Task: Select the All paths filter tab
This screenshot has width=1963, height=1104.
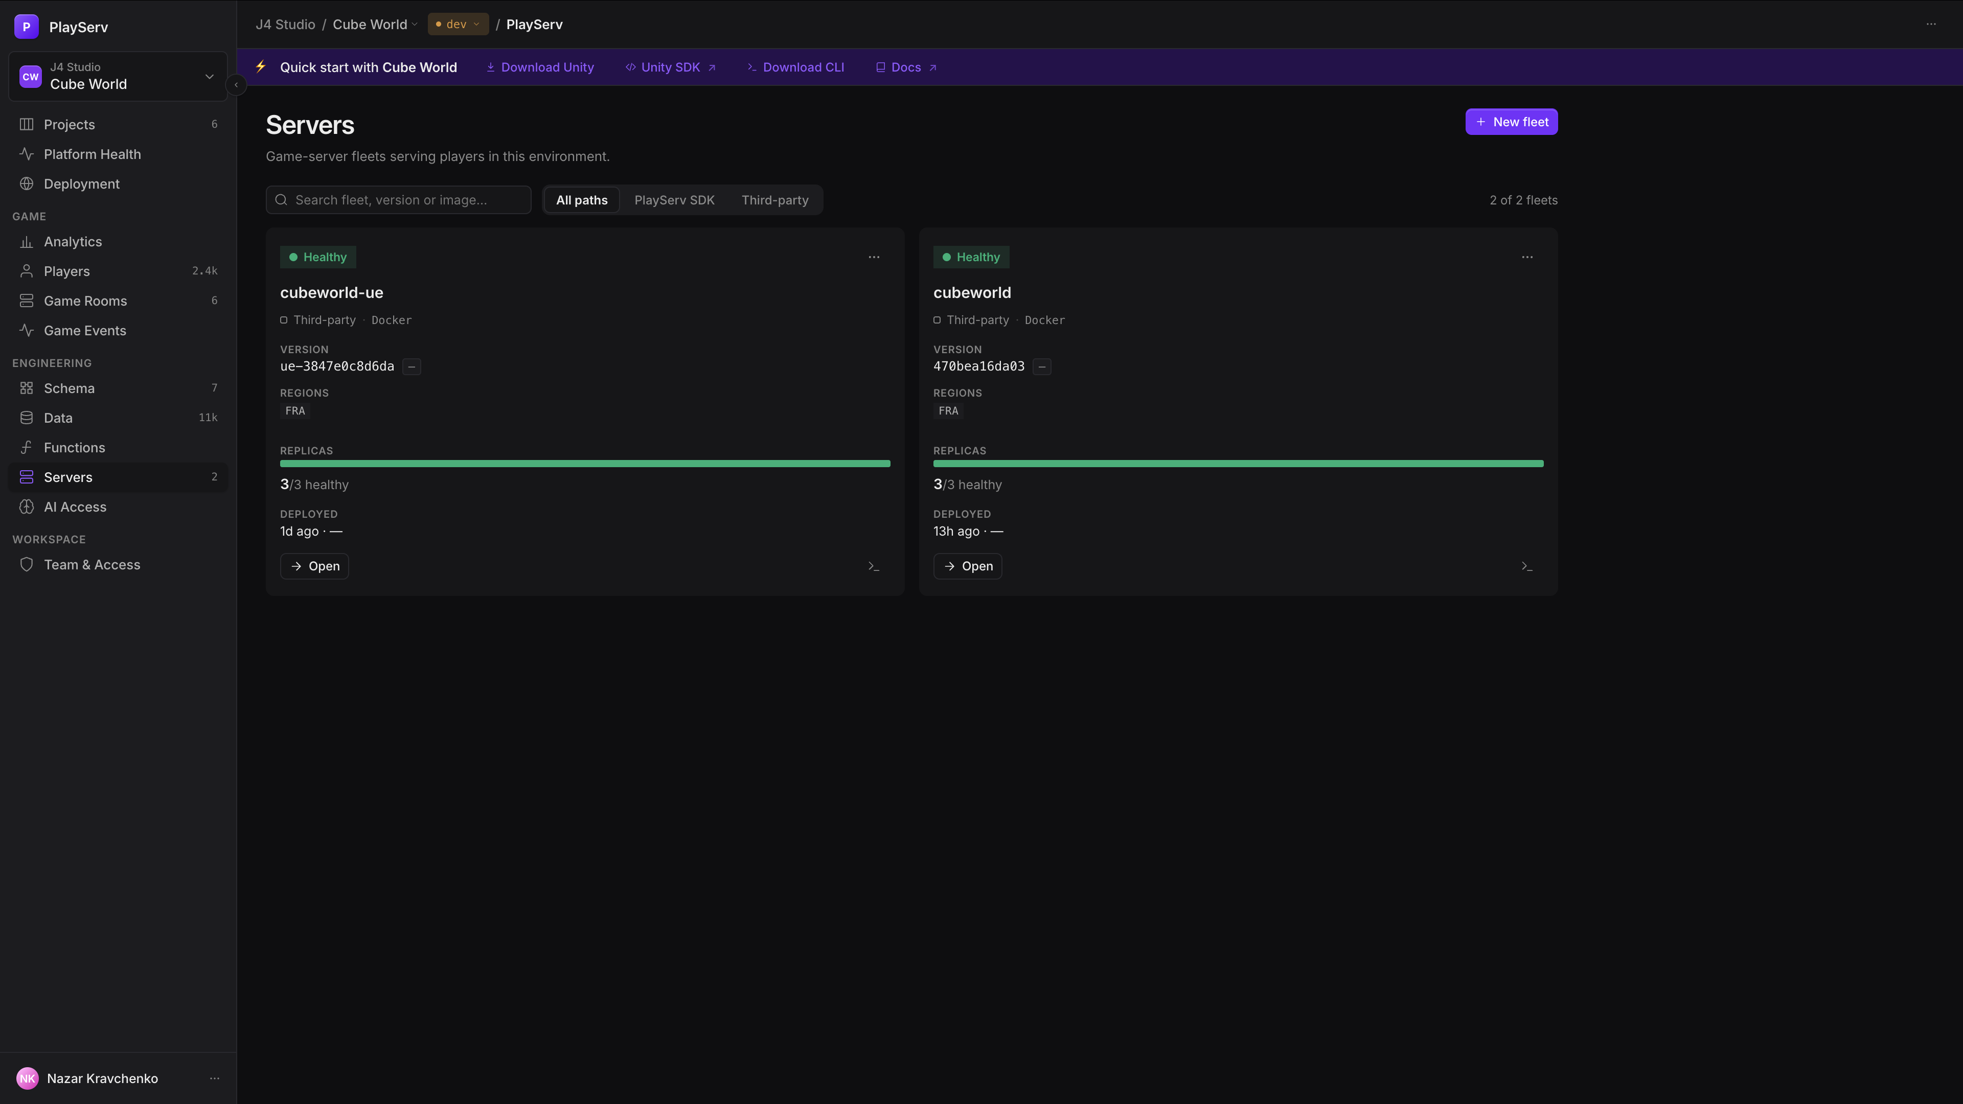Action: point(581,200)
